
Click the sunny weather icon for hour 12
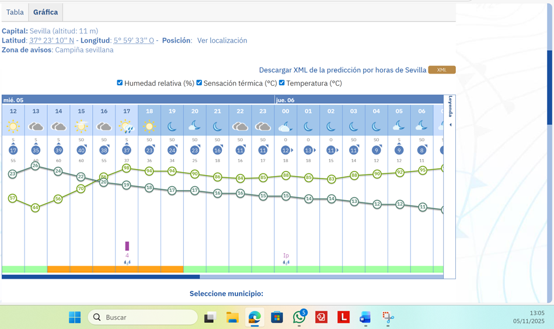coord(13,126)
